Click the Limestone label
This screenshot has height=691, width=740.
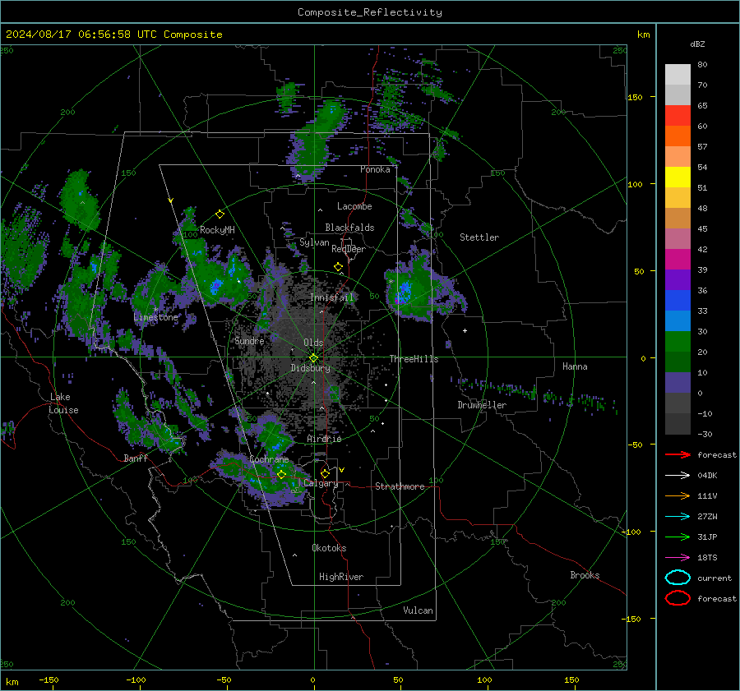(155, 317)
